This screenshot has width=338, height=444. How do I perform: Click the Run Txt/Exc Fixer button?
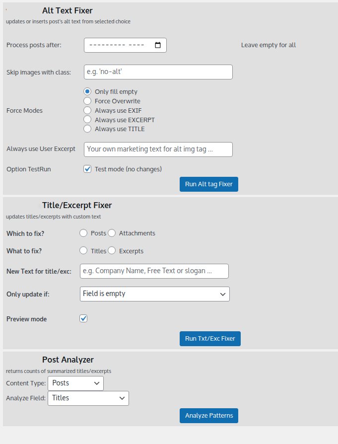210,339
